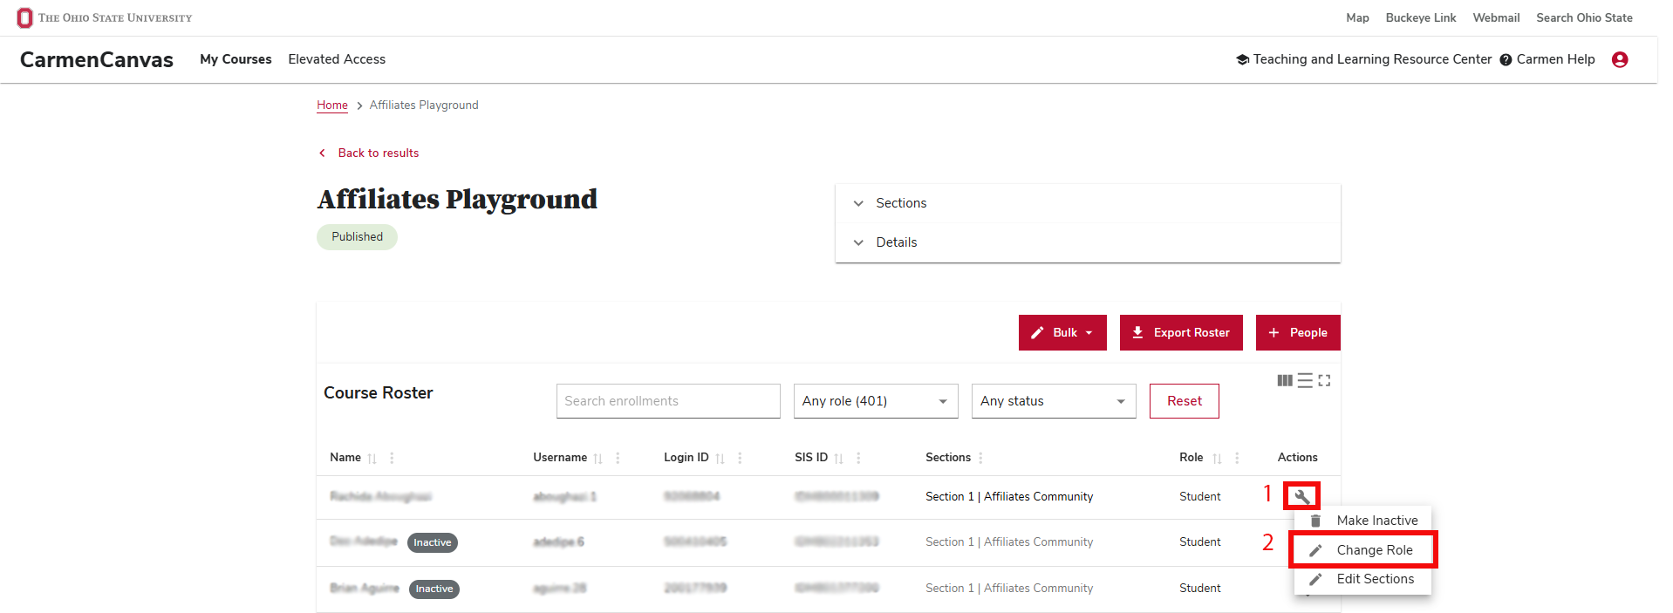This screenshot has height=613, width=1673.
Task: Choose Change Role in actions menu
Action: (1363, 550)
